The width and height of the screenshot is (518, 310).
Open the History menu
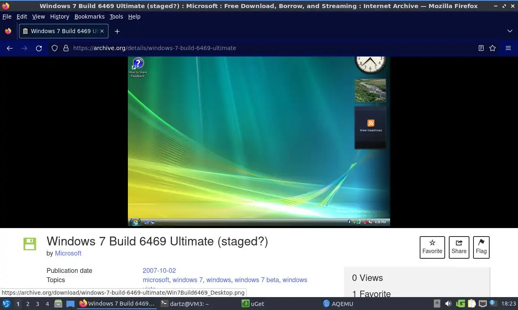click(x=59, y=17)
